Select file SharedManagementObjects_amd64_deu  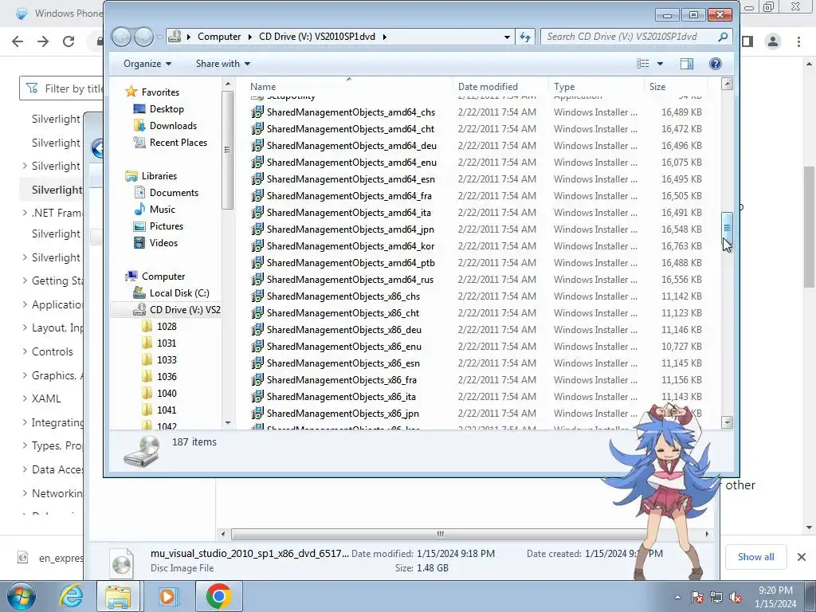pyautogui.click(x=351, y=146)
